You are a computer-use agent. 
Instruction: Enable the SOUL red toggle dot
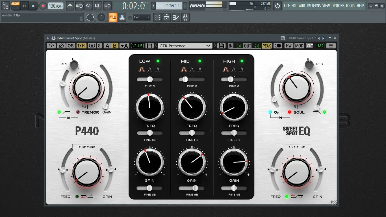click(x=289, y=112)
